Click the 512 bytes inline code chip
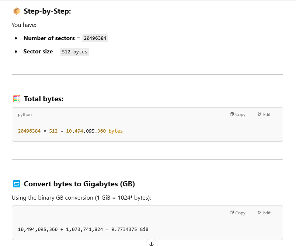 [x=74, y=52]
